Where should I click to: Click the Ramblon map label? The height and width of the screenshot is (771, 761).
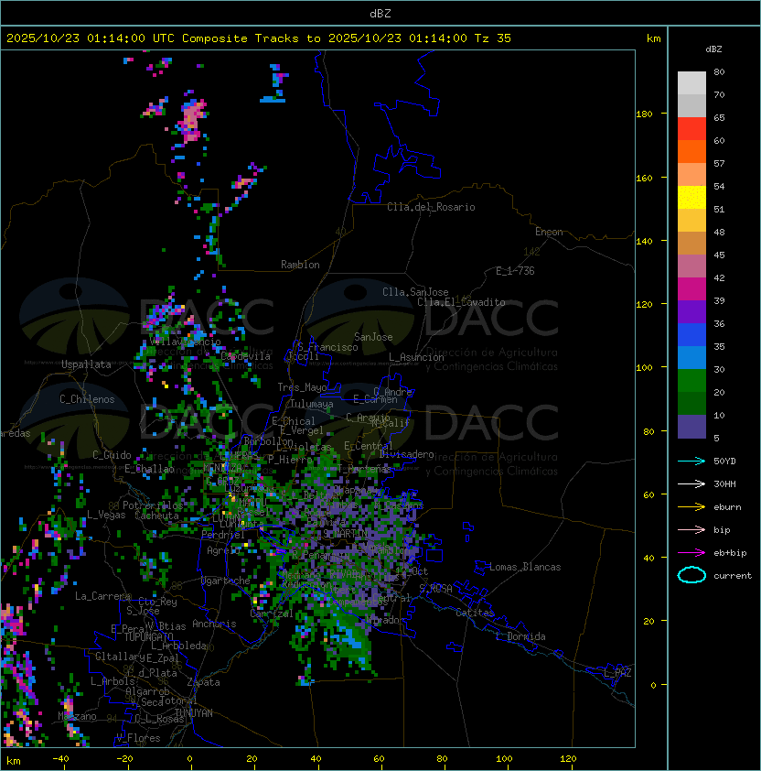(300, 265)
